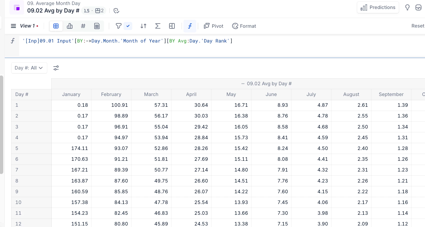
Task: Toggle the calculator sheet view
Action: tap(97, 26)
